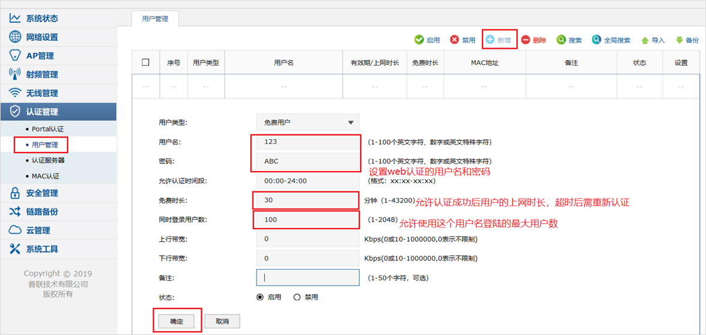
Task: Click the 备份 backup arrow icon
Action: [680, 40]
